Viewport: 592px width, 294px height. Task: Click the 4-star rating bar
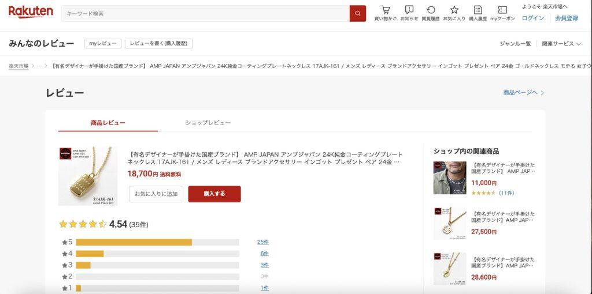coord(157,254)
